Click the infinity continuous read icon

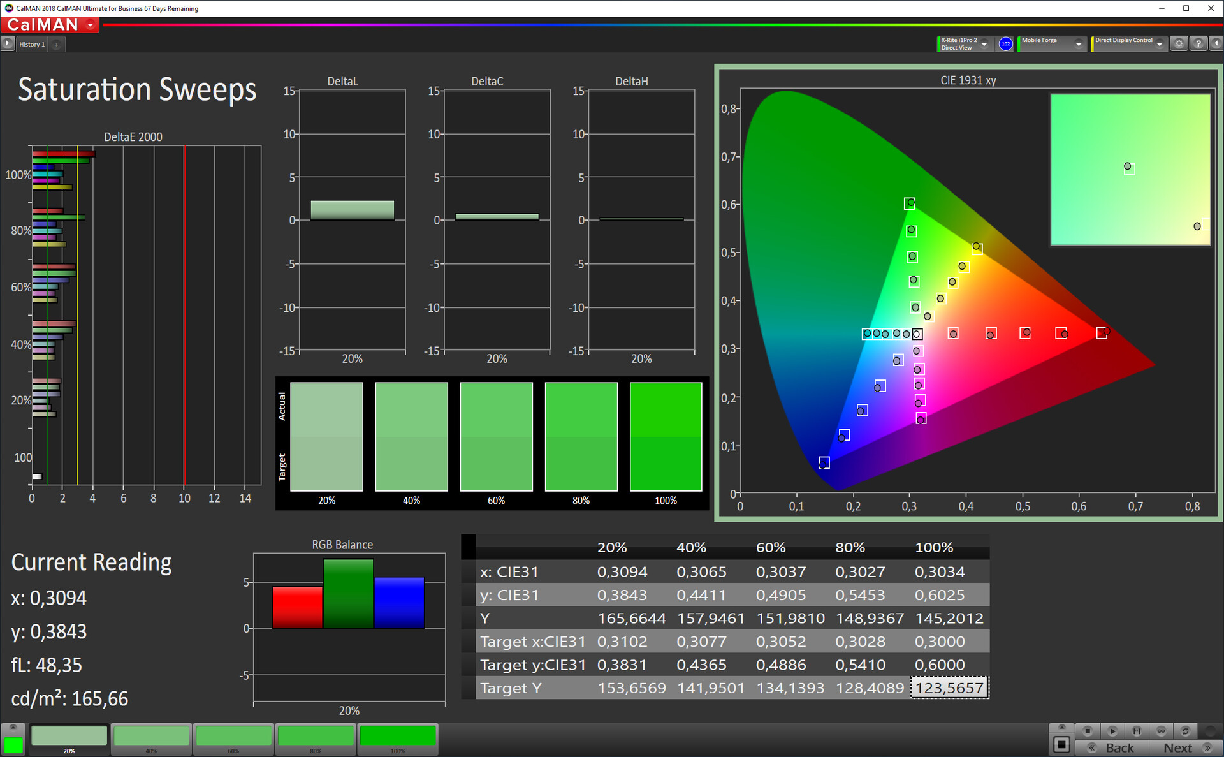[1161, 731]
